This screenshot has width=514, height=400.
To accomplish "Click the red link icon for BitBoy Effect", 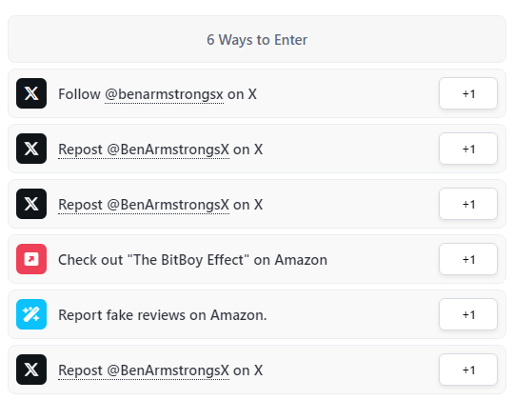I will pyautogui.click(x=31, y=259).
